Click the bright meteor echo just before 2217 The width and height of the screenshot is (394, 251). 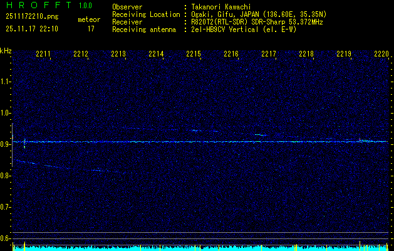[261, 135]
